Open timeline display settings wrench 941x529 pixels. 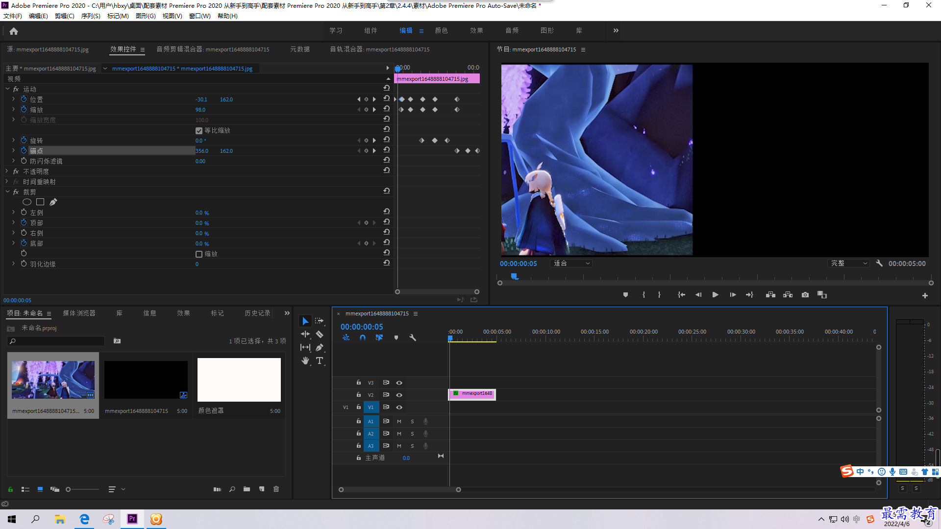tap(413, 337)
